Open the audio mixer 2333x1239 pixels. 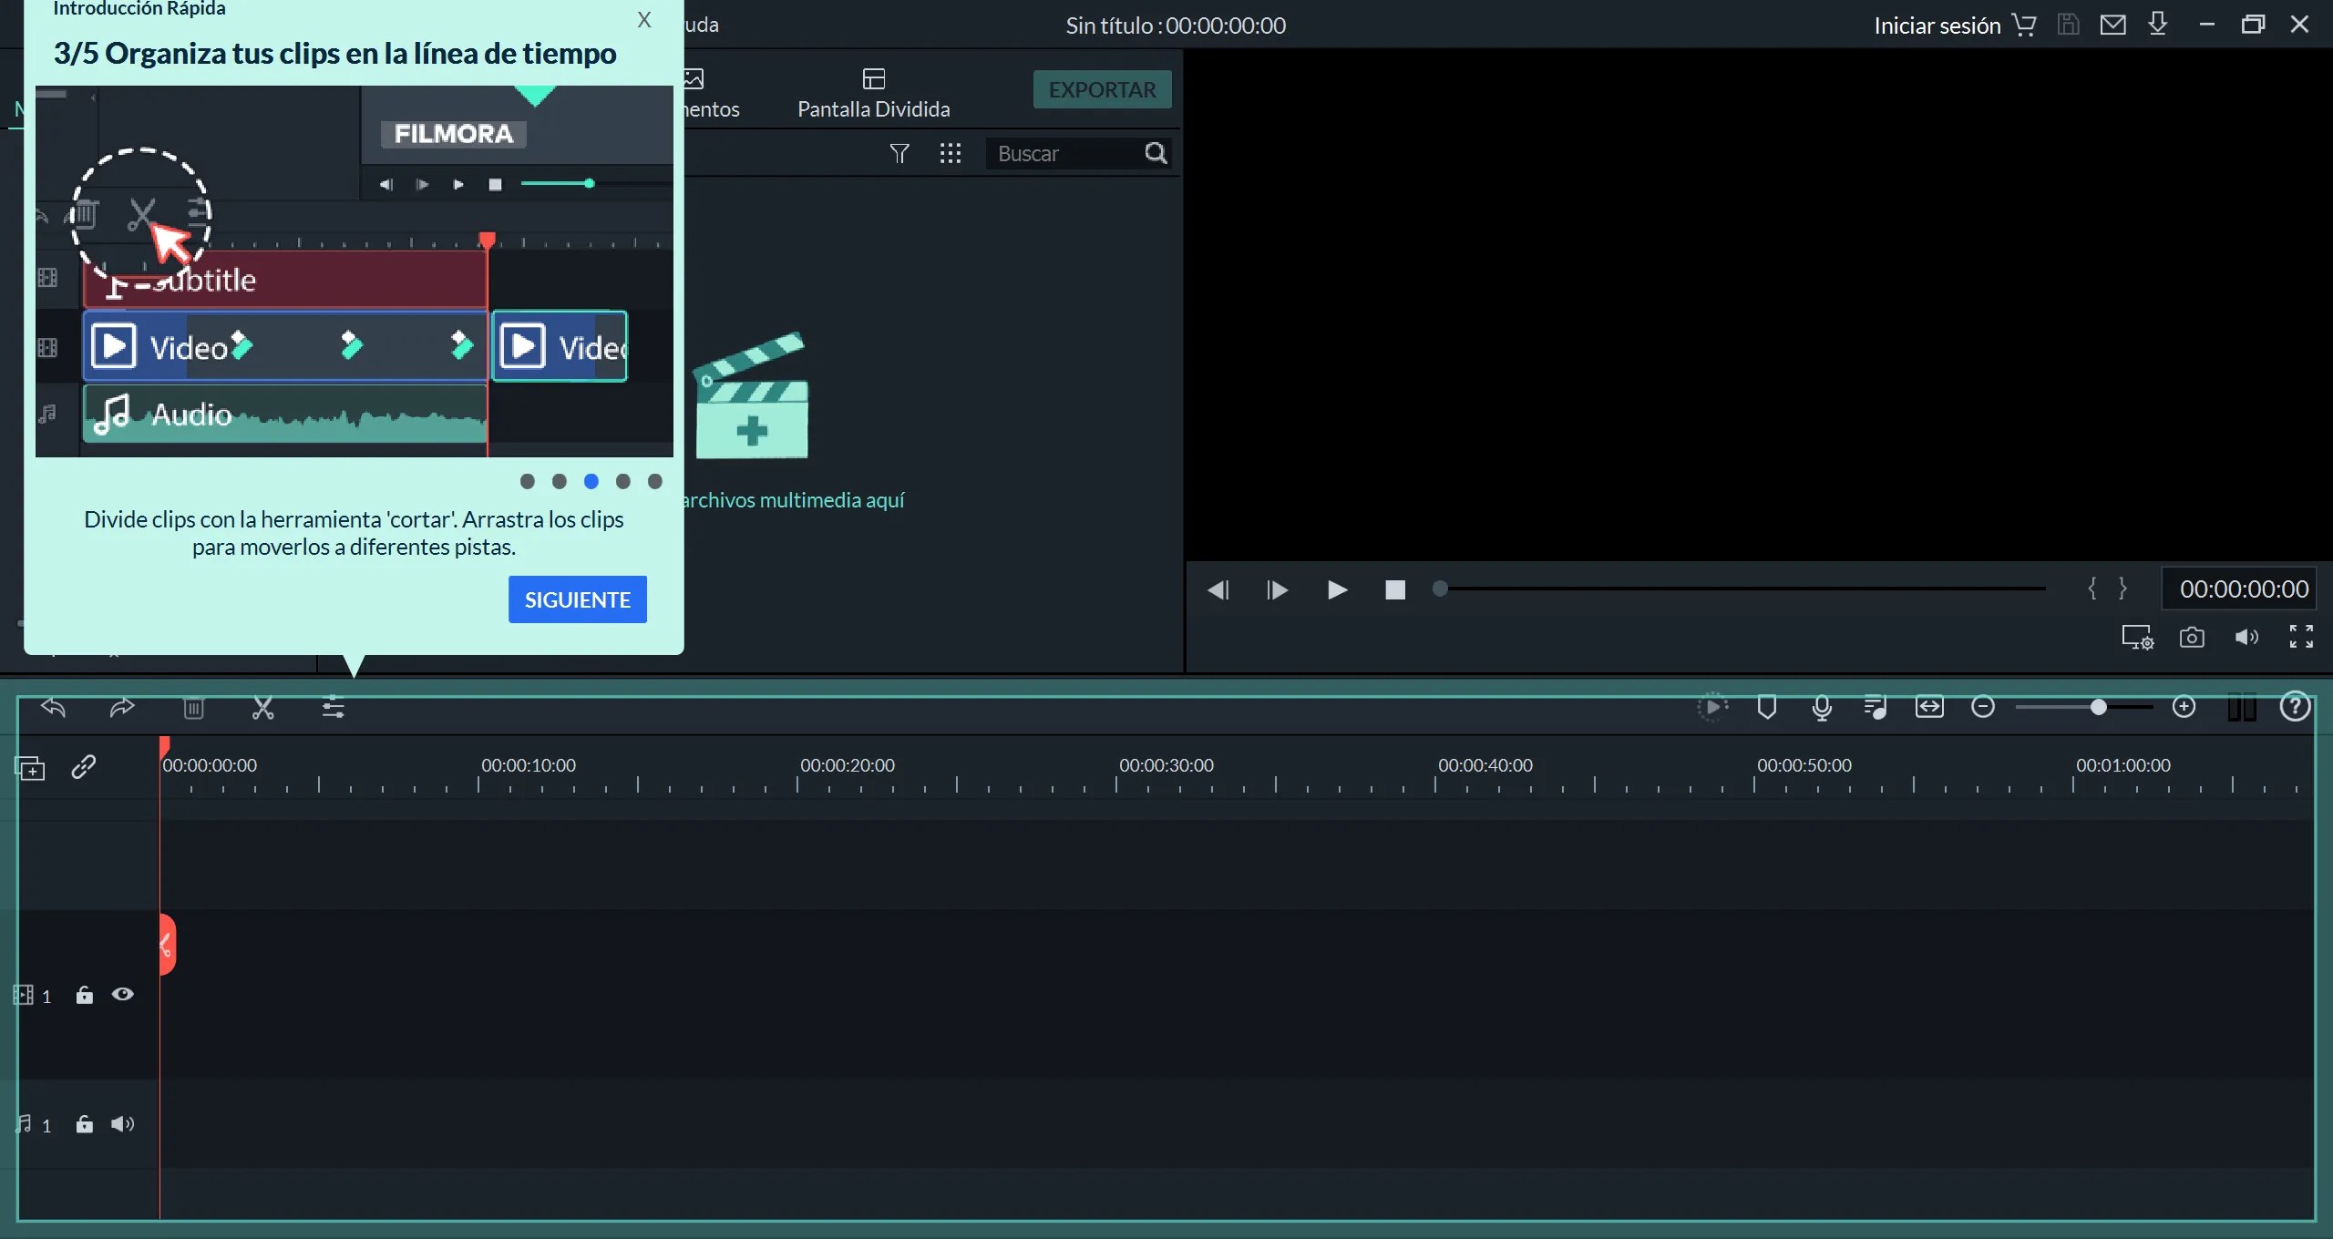(1876, 708)
